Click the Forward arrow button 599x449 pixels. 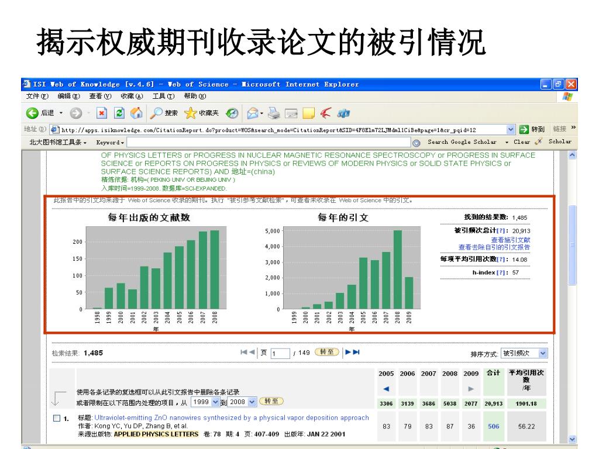click(x=76, y=113)
